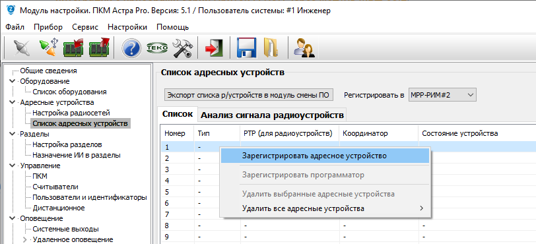Select table row number 8

click(x=348, y=226)
